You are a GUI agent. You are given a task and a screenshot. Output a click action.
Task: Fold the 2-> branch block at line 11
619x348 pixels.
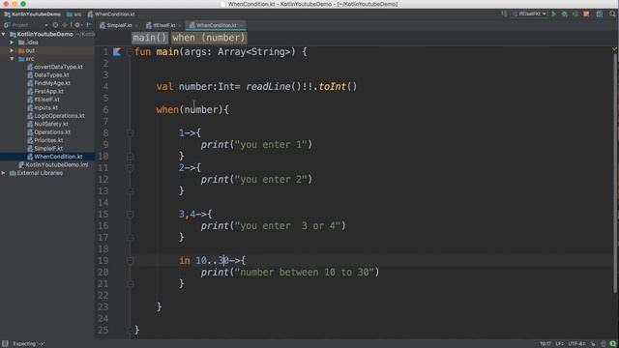click(130, 167)
